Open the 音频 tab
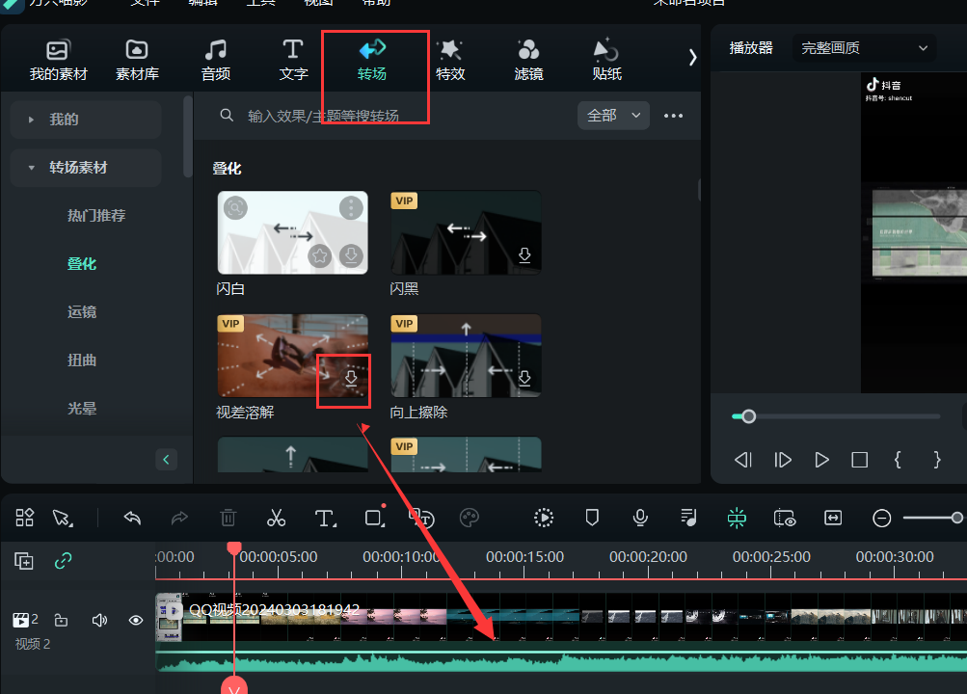967x694 pixels. (216, 59)
